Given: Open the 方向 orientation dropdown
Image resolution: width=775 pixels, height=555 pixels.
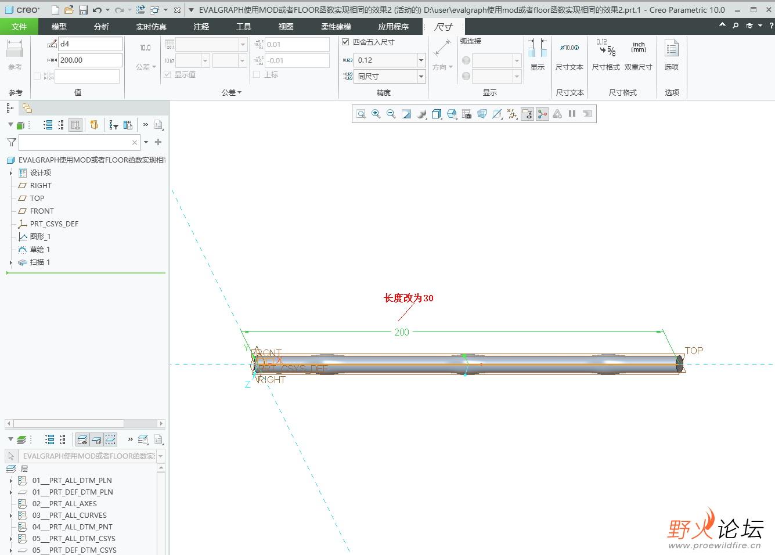Looking at the screenshot, I should pos(442,67).
